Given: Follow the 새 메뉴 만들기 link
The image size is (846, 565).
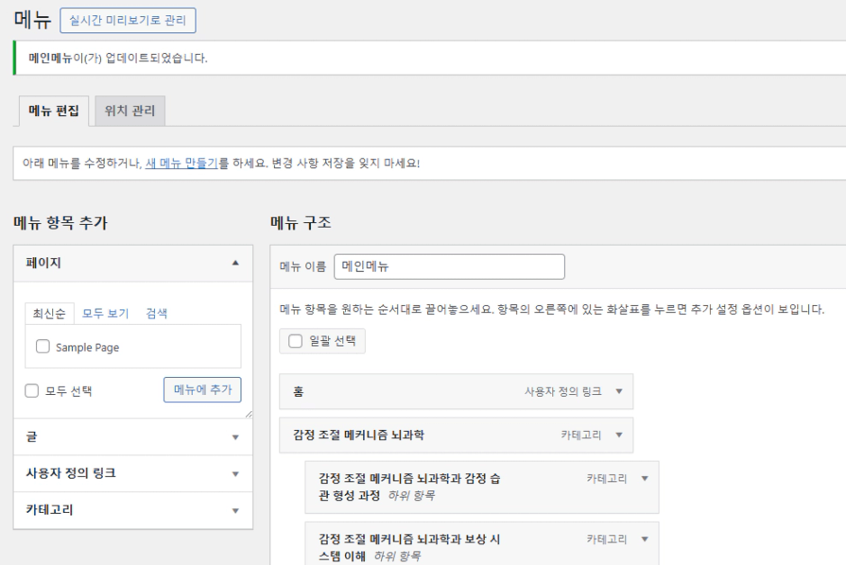Looking at the screenshot, I should 181,164.
